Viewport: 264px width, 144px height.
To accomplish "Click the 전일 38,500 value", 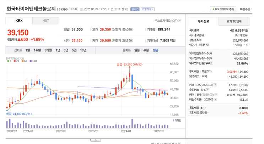I will point(77,29).
